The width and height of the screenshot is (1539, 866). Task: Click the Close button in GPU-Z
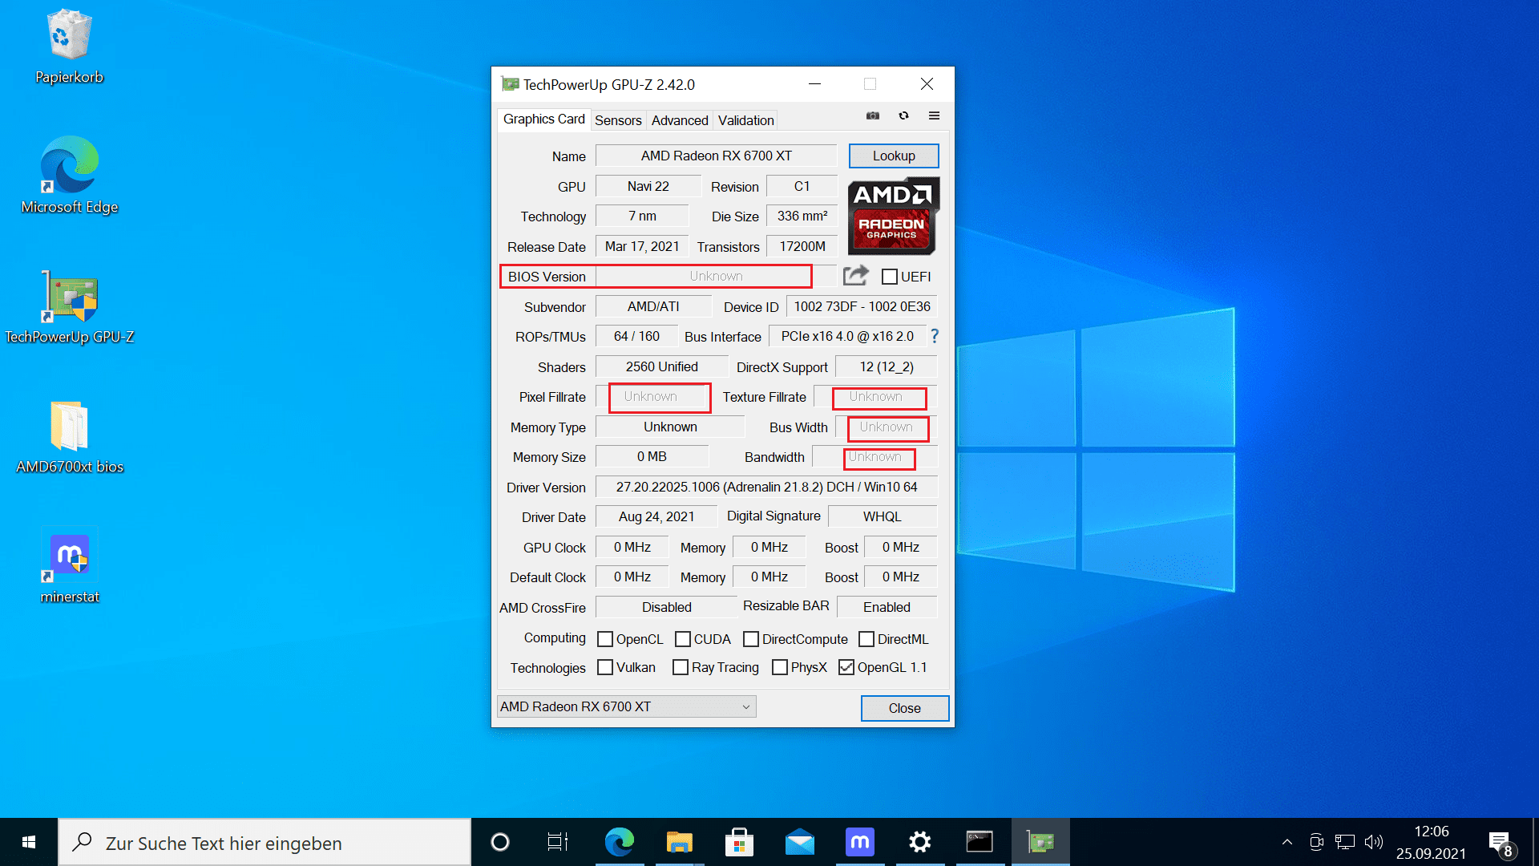[905, 708]
